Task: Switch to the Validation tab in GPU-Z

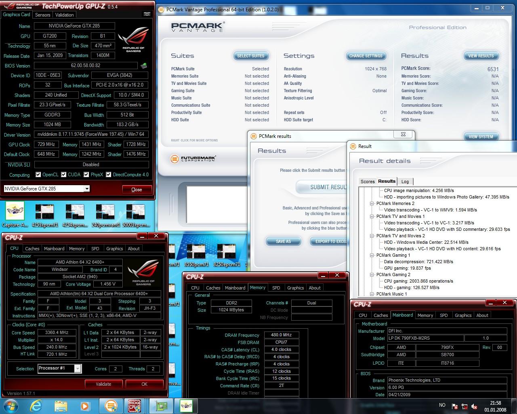Action: pyautogui.click(x=65, y=15)
